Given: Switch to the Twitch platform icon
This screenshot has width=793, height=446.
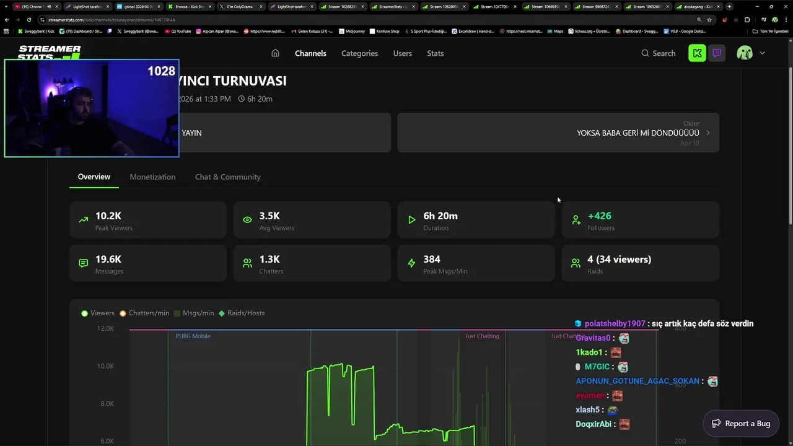Looking at the screenshot, I should tap(717, 53).
